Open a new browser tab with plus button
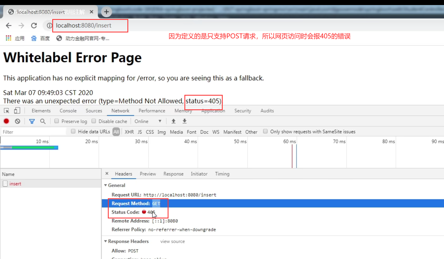The image size is (444, 259). [x=106, y=12]
